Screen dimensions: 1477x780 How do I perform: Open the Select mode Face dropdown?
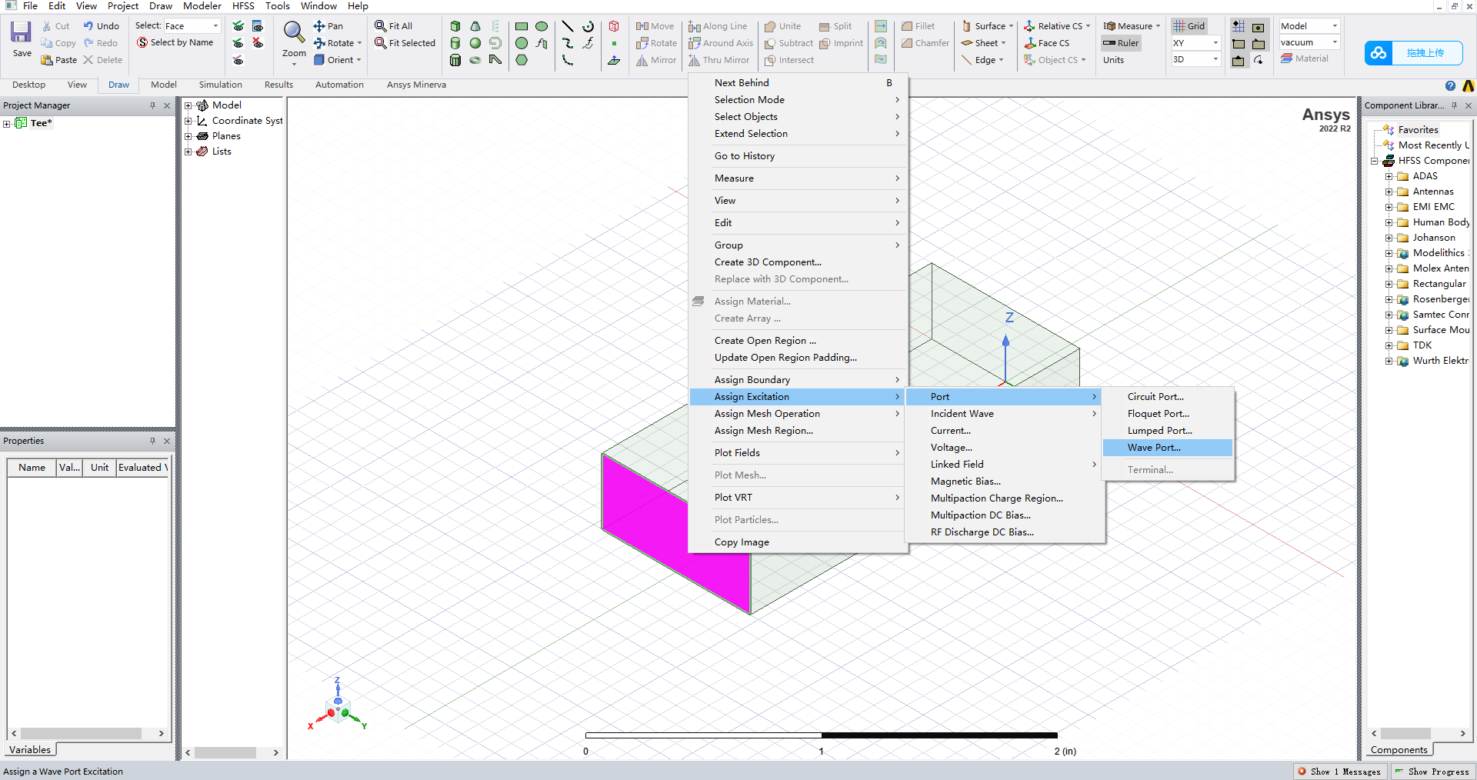point(192,26)
